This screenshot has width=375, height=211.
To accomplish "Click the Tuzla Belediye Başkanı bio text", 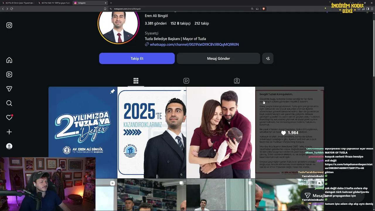I will (x=175, y=39).
